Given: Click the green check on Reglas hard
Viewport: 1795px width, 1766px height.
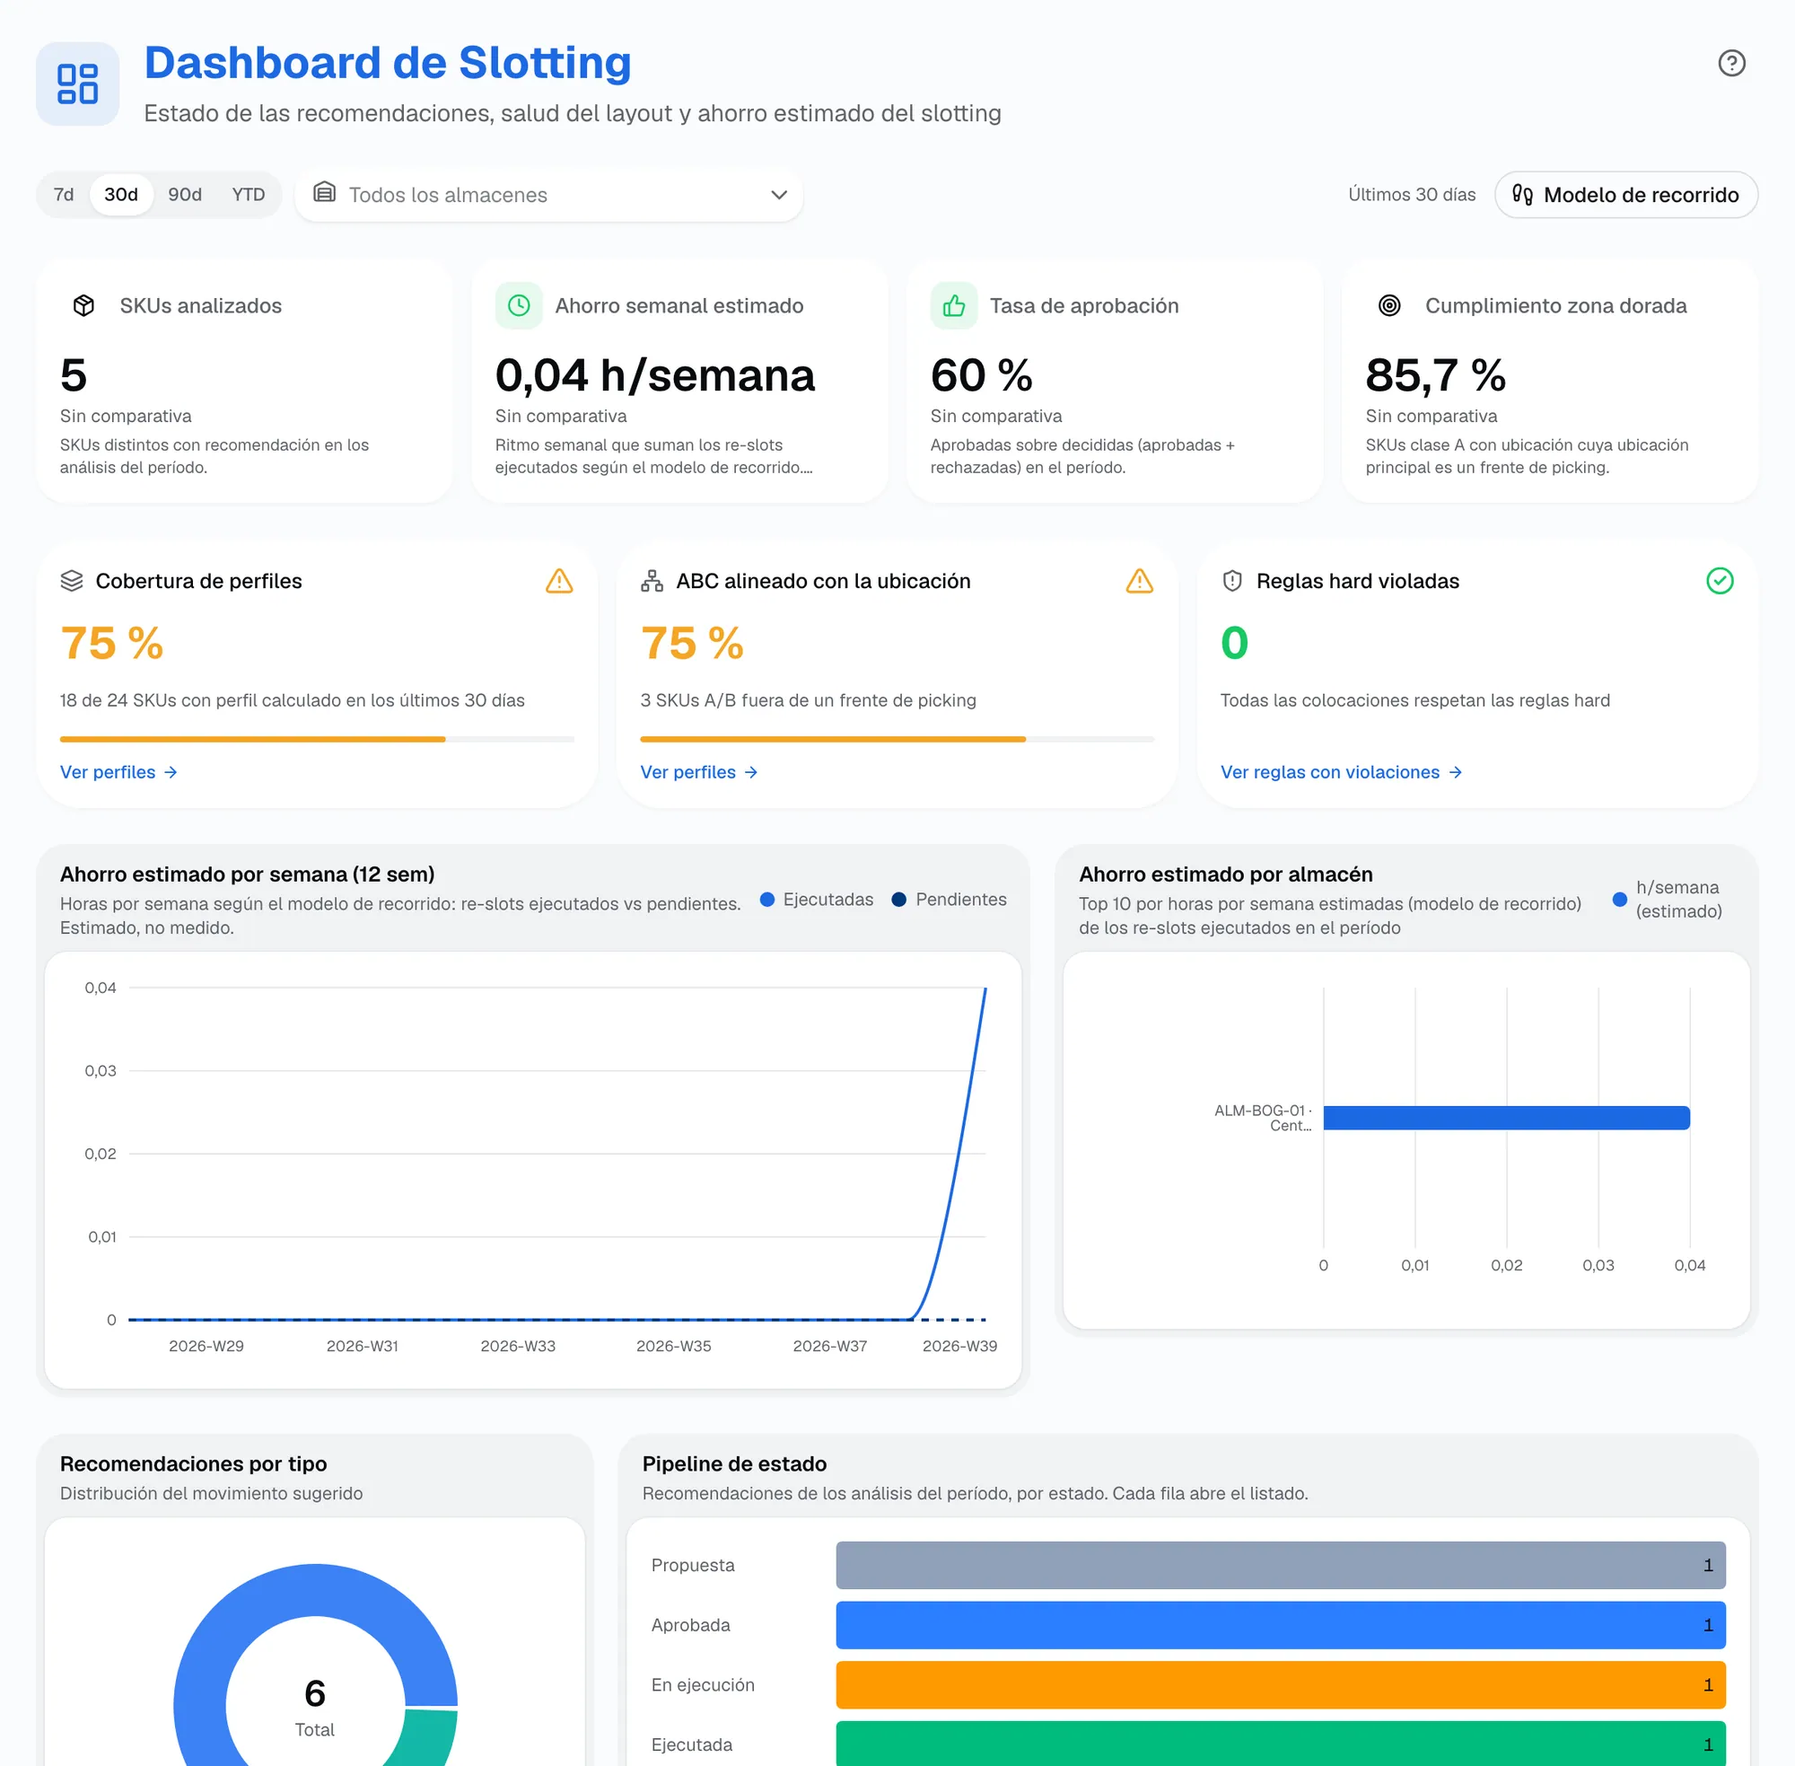Looking at the screenshot, I should pos(1720,581).
